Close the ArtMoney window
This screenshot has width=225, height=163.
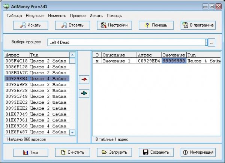pyautogui.click(x=219, y=6)
